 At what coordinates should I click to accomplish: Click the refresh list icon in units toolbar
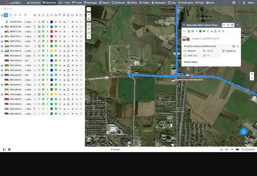[11, 15]
